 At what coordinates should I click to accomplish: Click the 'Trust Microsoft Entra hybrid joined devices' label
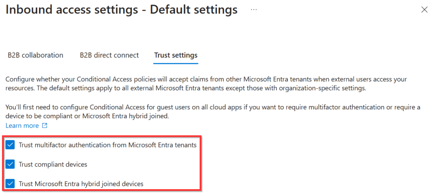click(x=81, y=184)
